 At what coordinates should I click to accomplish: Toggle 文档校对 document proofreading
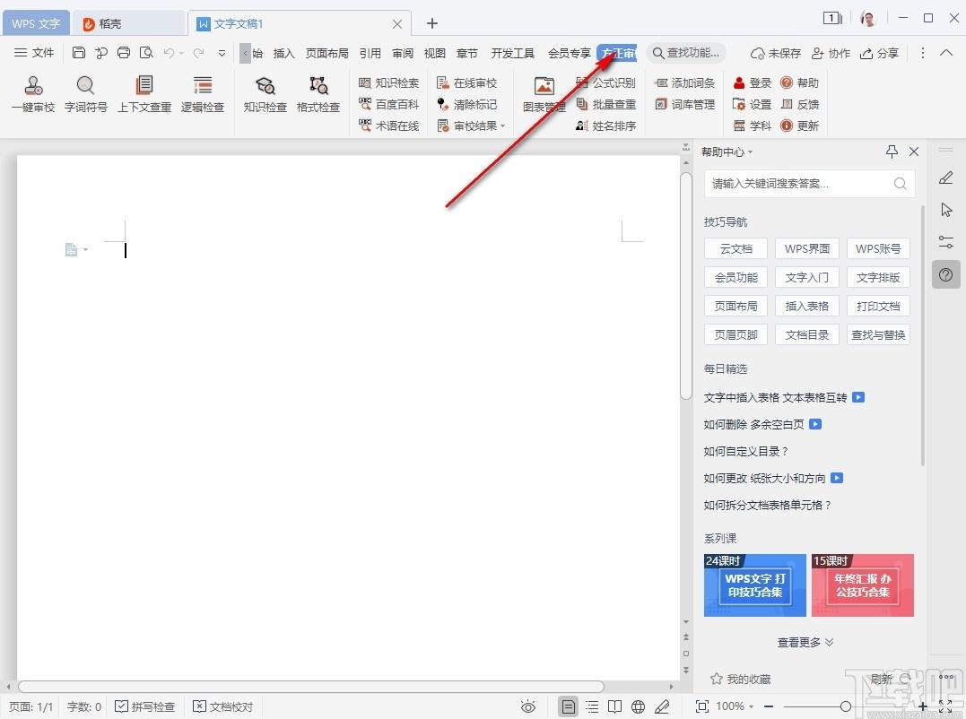pyautogui.click(x=223, y=706)
